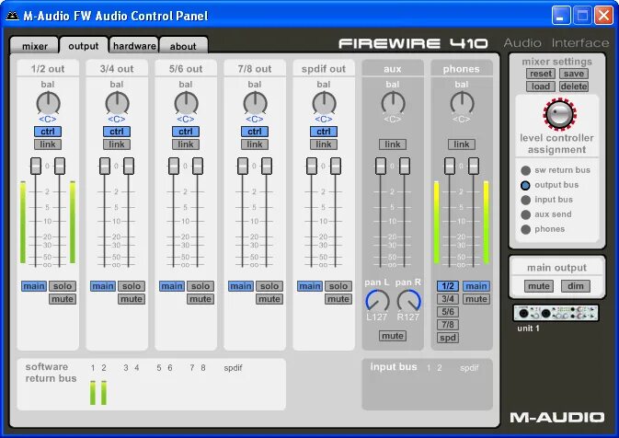The width and height of the screenshot is (619, 438).
Task: Mute the phones channel
Action: click(476, 299)
